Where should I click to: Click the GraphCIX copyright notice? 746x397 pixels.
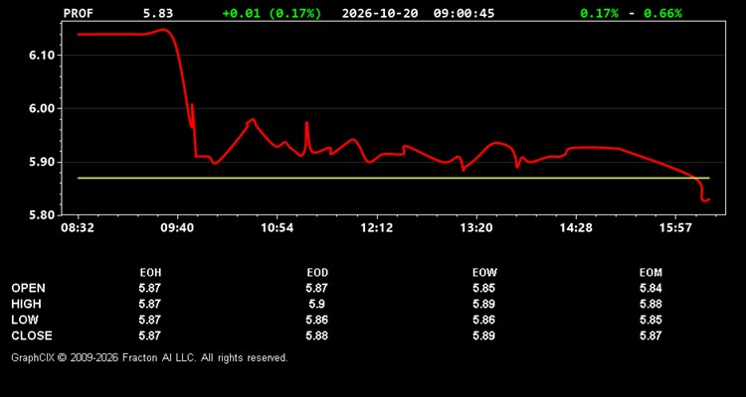pyautogui.click(x=149, y=357)
